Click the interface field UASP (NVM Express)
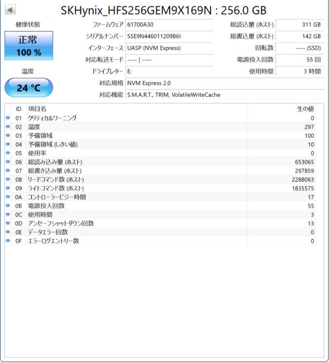Viewport: 329px width, 362px height. (169, 48)
